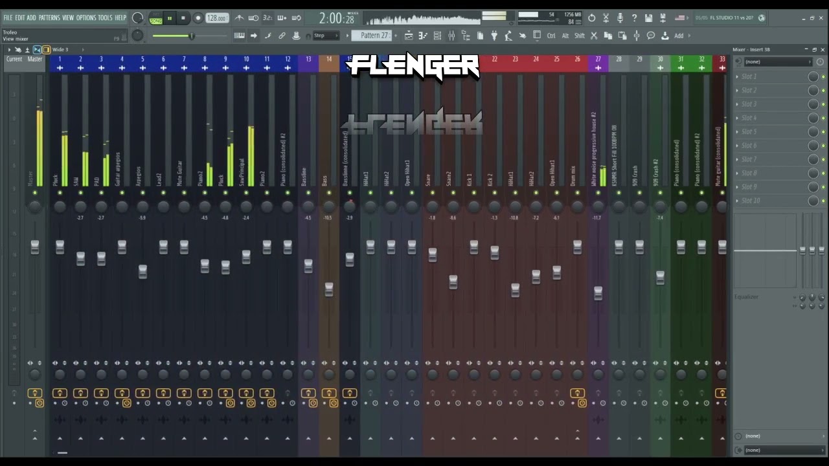Click the link (chain) icon in toolbar

282,36
